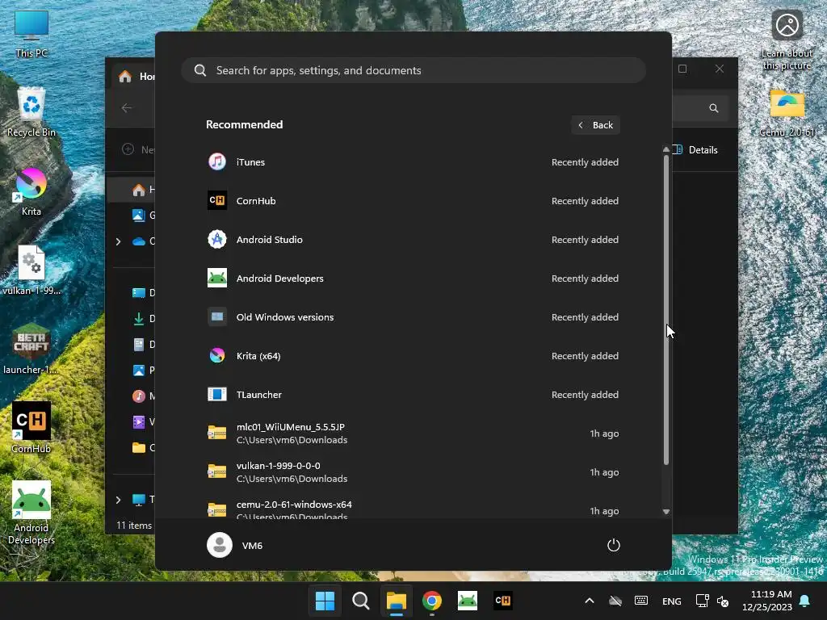Show hidden system tray icons
827x620 pixels.
[x=590, y=601]
